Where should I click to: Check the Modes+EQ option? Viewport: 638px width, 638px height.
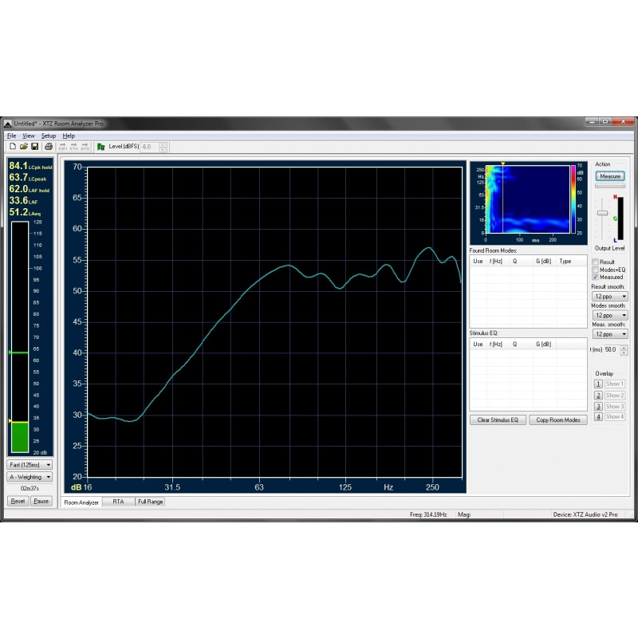(595, 270)
